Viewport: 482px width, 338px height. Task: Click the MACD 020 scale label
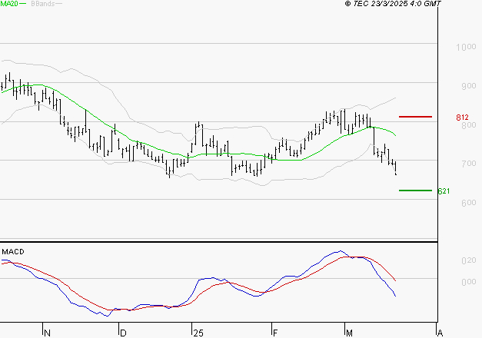coord(469,260)
